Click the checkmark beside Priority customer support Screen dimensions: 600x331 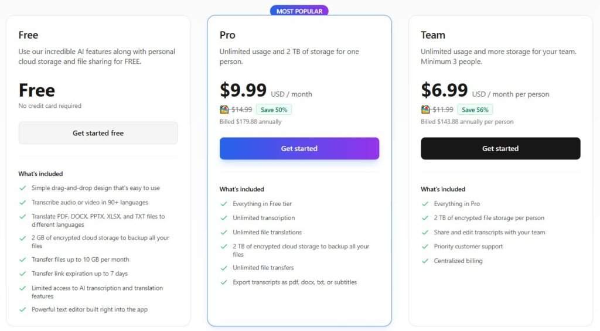coord(425,247)
